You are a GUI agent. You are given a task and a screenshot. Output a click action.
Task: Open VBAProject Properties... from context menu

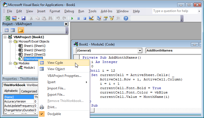click(x=64, y=76)
